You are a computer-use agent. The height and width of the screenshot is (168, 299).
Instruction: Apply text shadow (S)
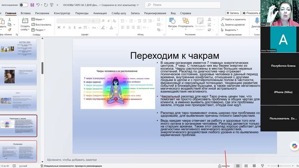75,28
